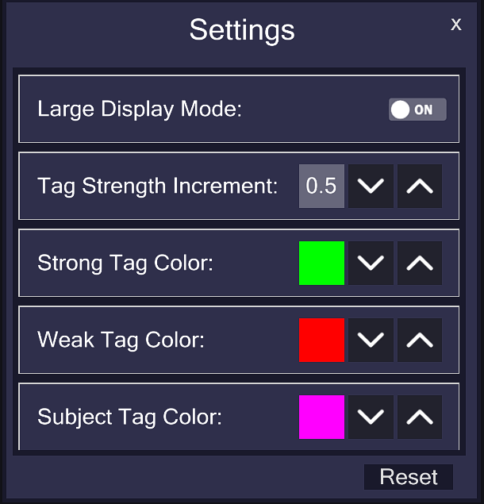This screenshot has width=484, height=504.
Task: Click the Subject Tag Color label
Action: (x=129, y=417)
